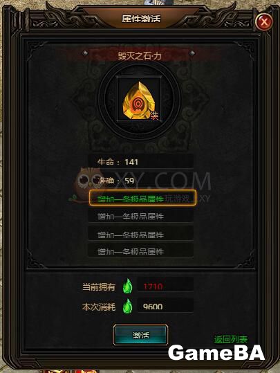
Task: Click right diamond ornament beside item name
Action: 192,53
